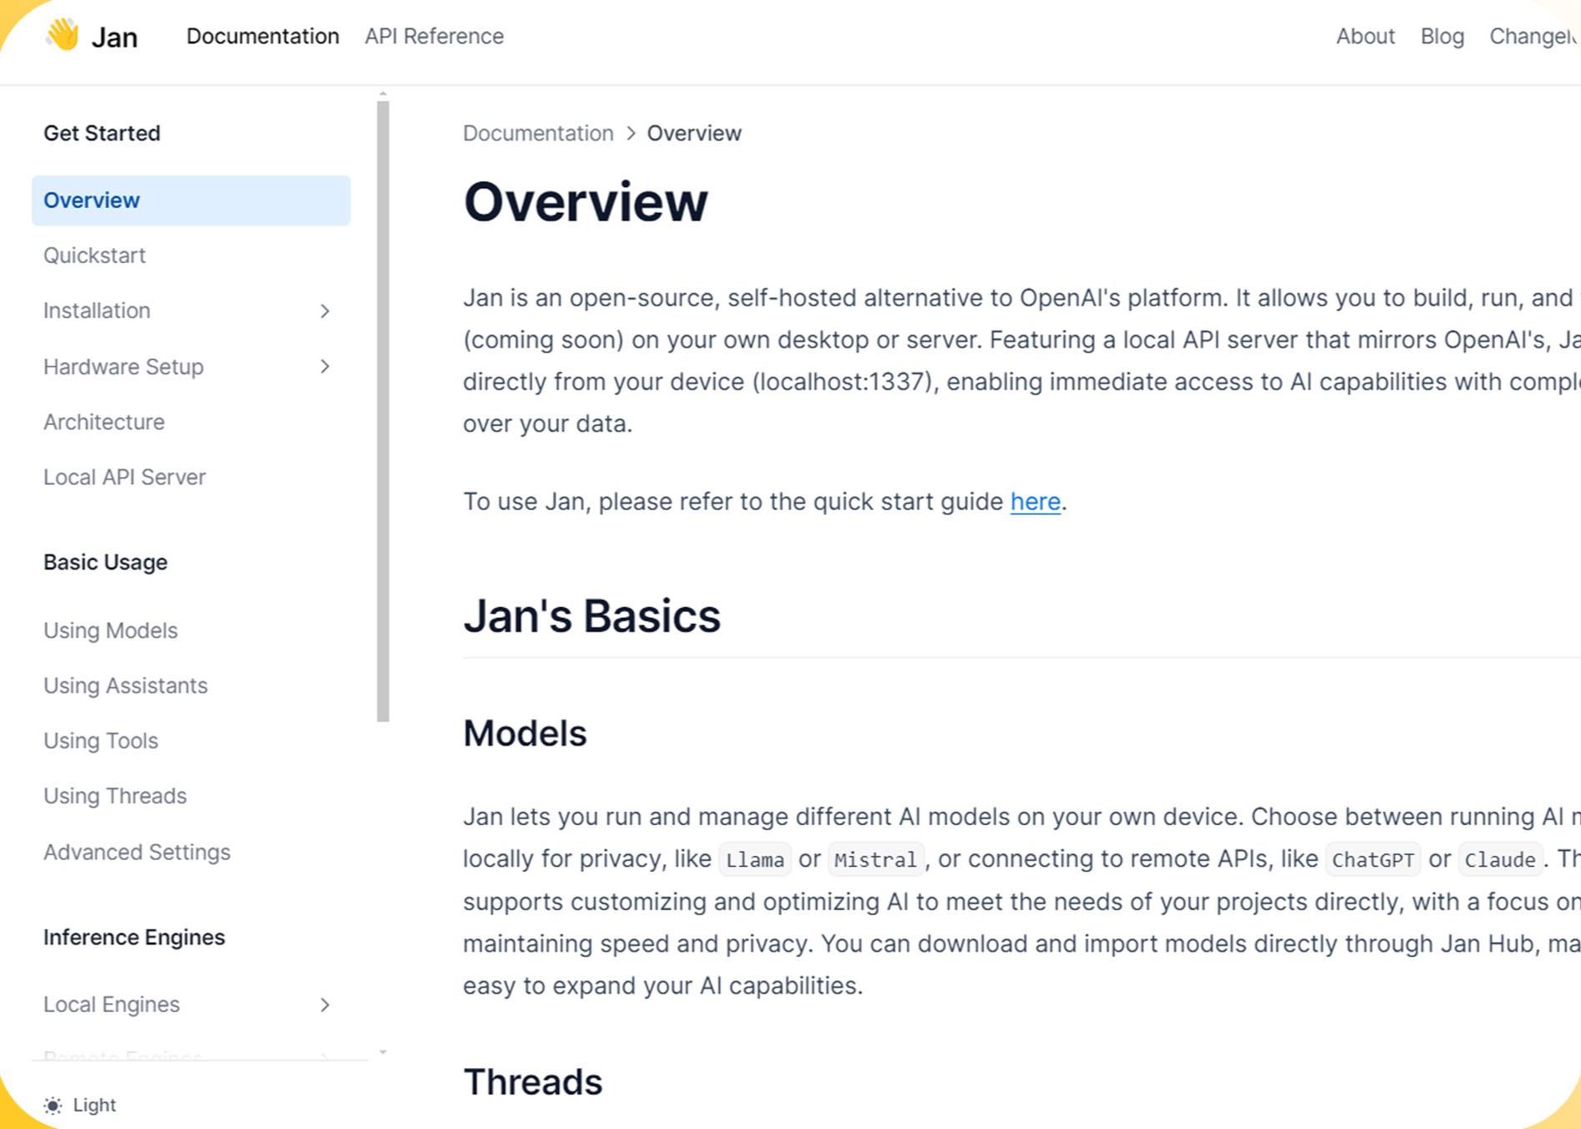Open the Architecture page
The image size is (1581, 1129).
(x=104, y=422)
